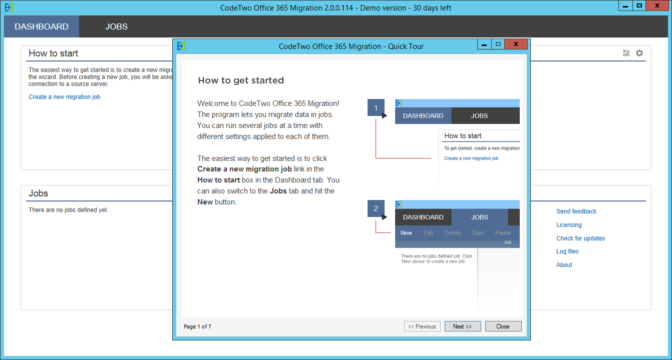Image resolution: width=672 pixels, height=360 pixels.
Task: Click the dashboard list layout icon
Action: pyautogui.click(x=626, y=53)
